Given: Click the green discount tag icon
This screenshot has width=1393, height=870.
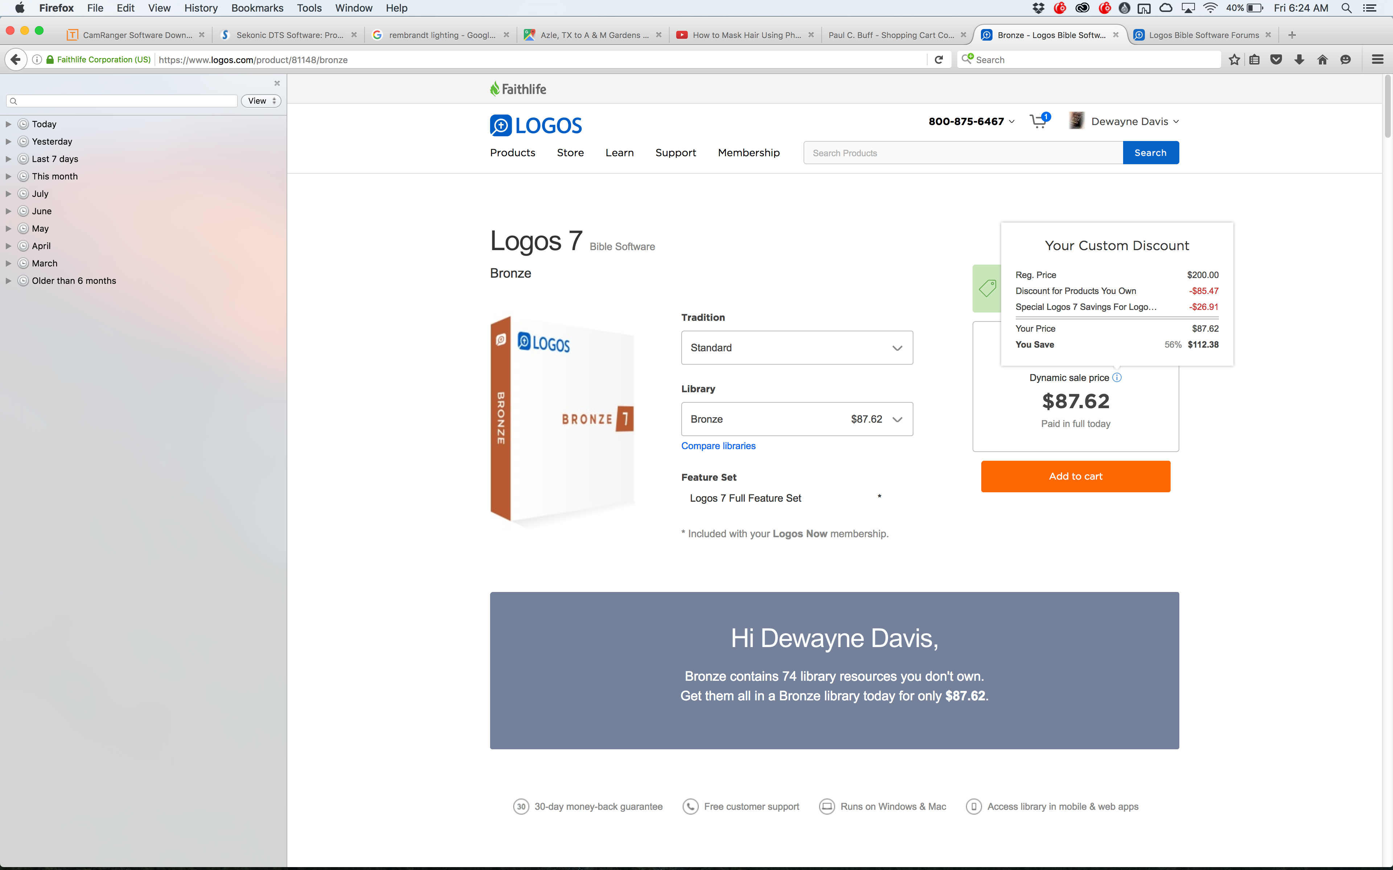Looking at the screenshot, I should coord(987,288).
